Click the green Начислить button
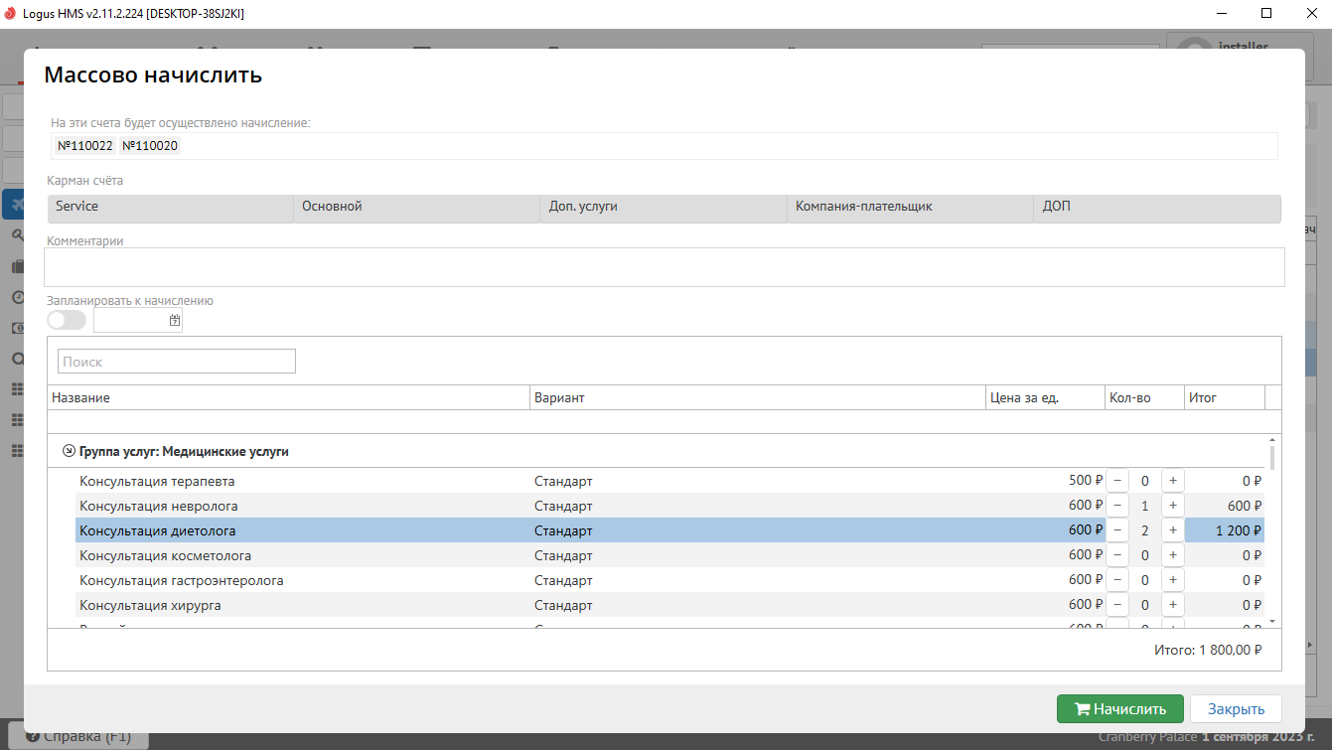Image resolution: width=1332 pixels, height=750 pixels. pyautogui.click(x=1120, y=709)
